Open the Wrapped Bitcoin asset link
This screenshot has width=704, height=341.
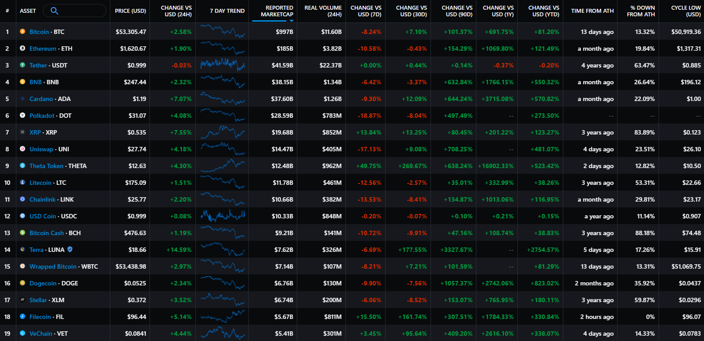(x=52, y=266)
